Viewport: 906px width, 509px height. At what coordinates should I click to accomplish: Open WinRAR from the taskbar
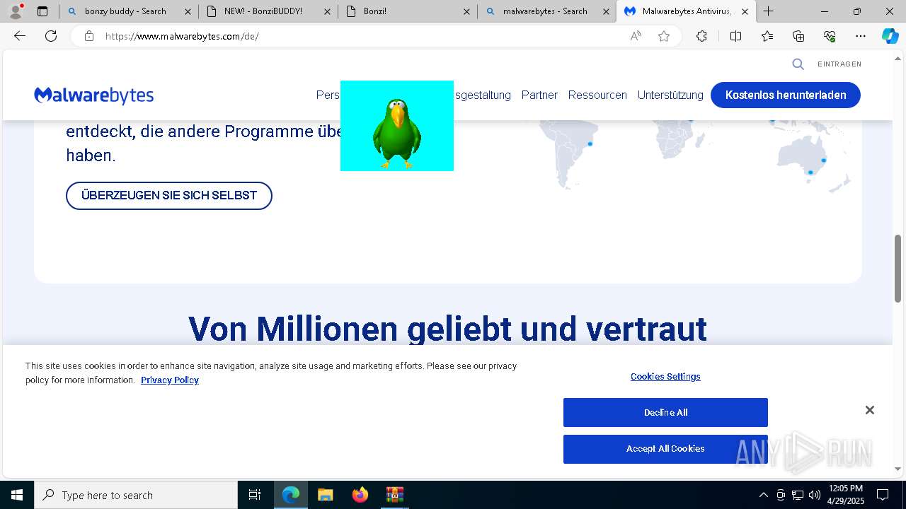pyautogui.click(x=394, y=495)
